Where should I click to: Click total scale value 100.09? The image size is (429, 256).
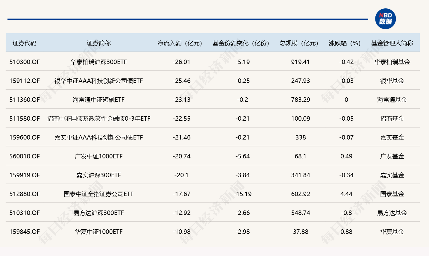tap(301, 119)
